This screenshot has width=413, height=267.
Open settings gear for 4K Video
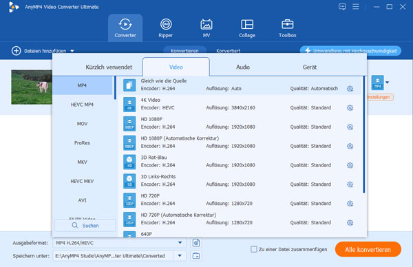[350, 108]
